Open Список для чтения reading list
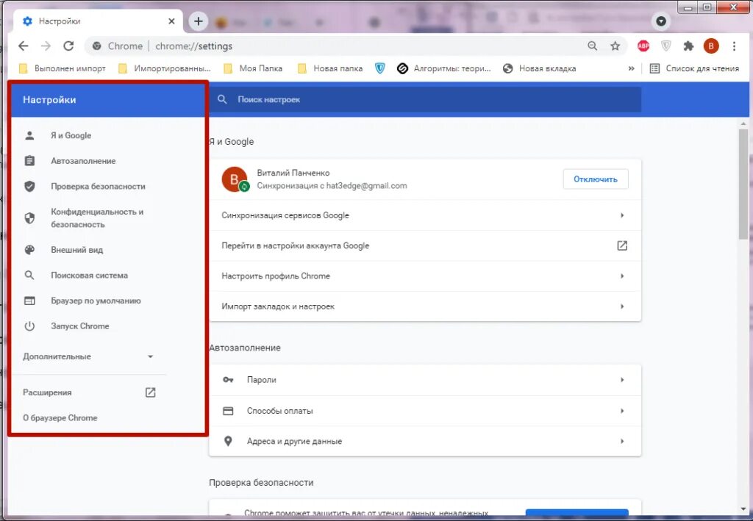This screenshot has width=753, height=521. coord(694,68)
